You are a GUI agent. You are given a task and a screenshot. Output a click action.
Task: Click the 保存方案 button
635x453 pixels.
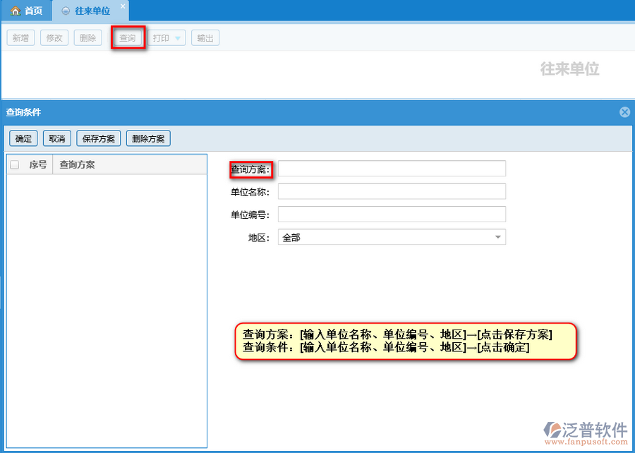(x=99, y=138)
